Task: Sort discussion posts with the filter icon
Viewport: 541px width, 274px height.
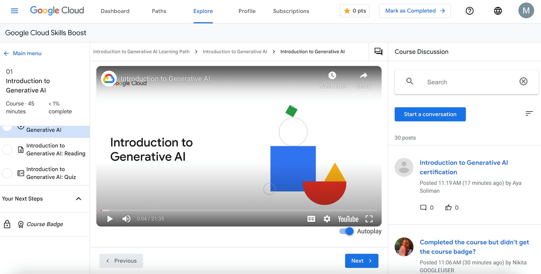Action: click(529, 114)
